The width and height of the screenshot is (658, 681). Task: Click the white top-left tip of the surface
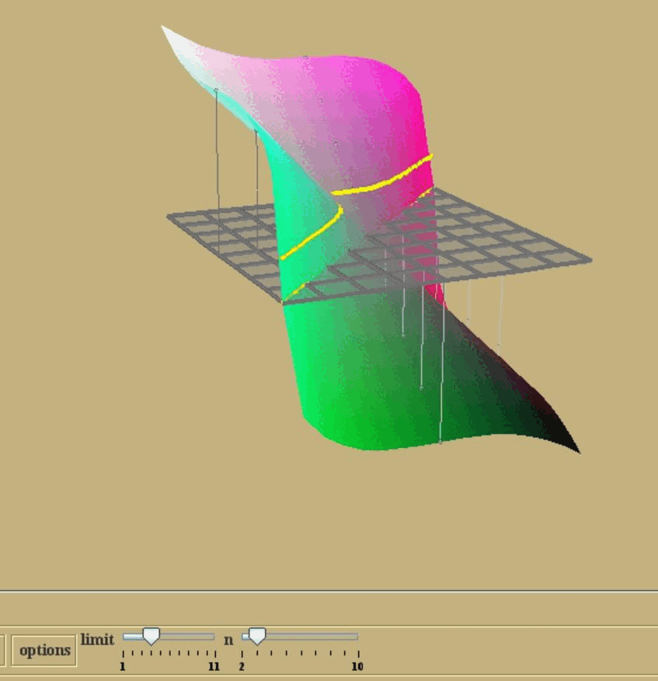click(165, 30)
